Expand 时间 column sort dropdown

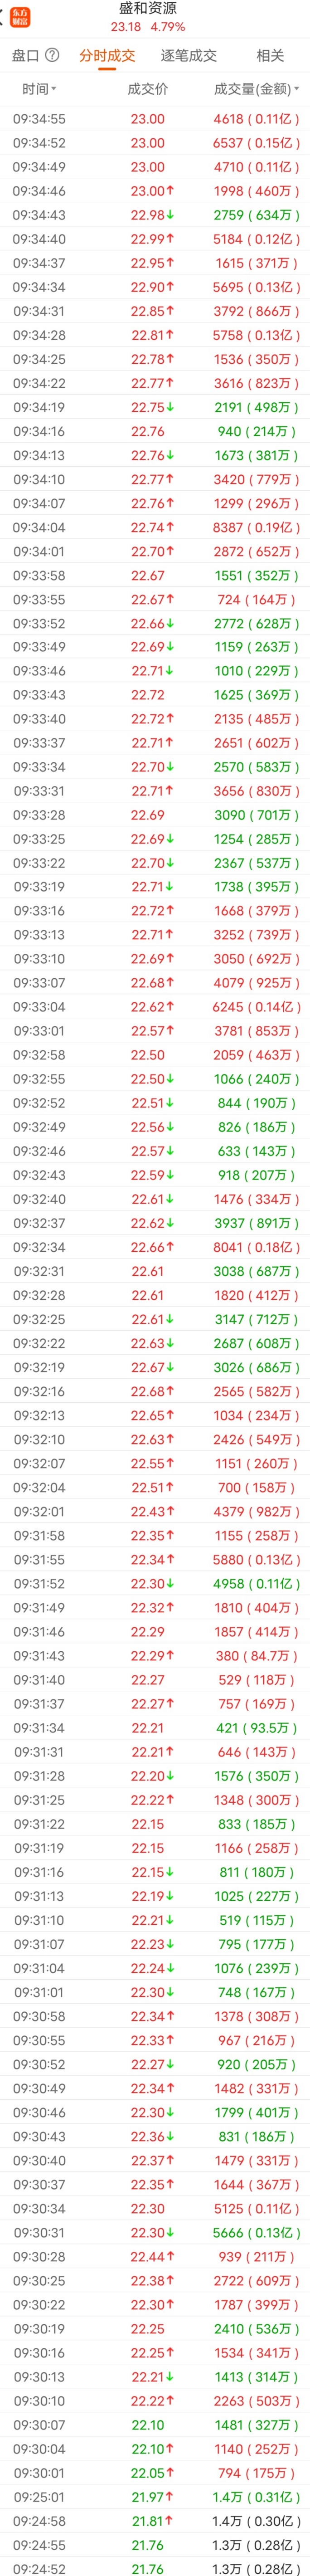(53, 89)
